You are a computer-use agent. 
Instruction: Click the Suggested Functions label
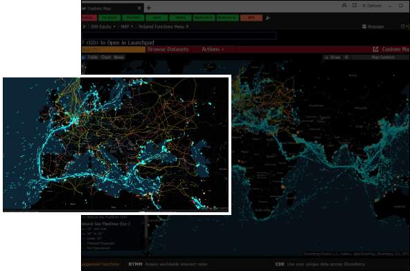pyautogui.click(x=100, y=264)
